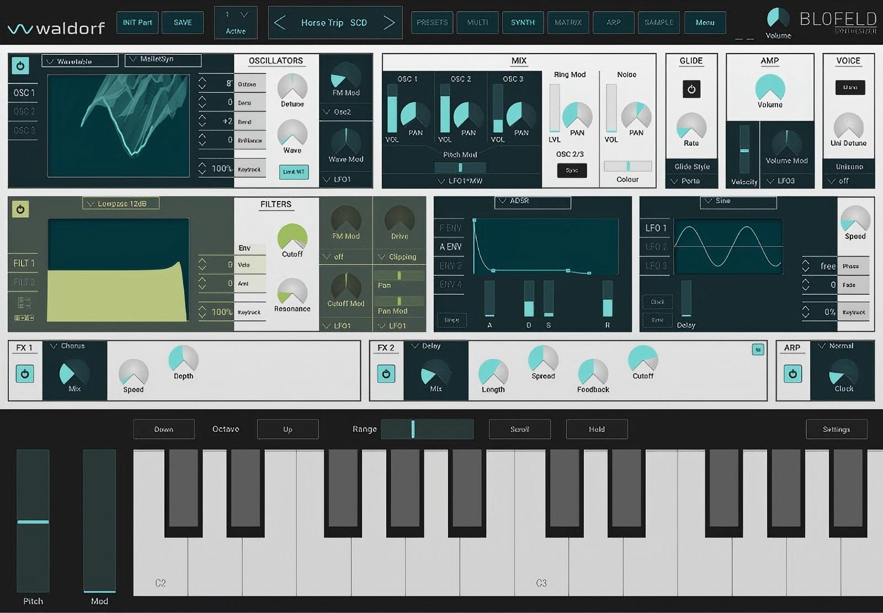Click the Delay Length knob

493,372
